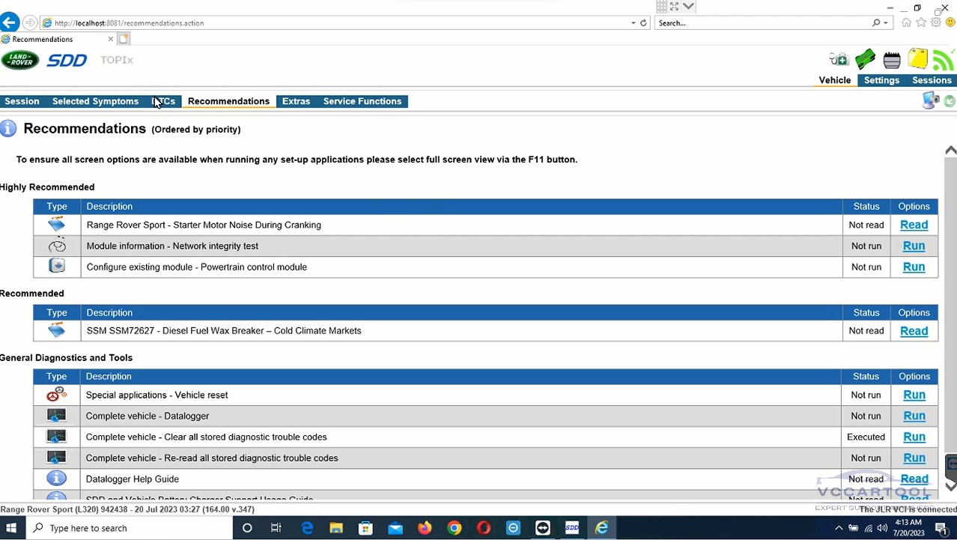Open the first-aid diagnostic kit icon

[839, 59]
